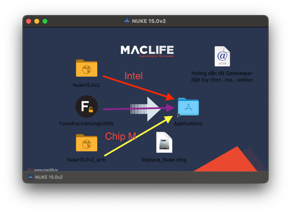Click the disk icon in the bottom path bar
The height and width of the screenshot is (213, 291).
[31, 177]
